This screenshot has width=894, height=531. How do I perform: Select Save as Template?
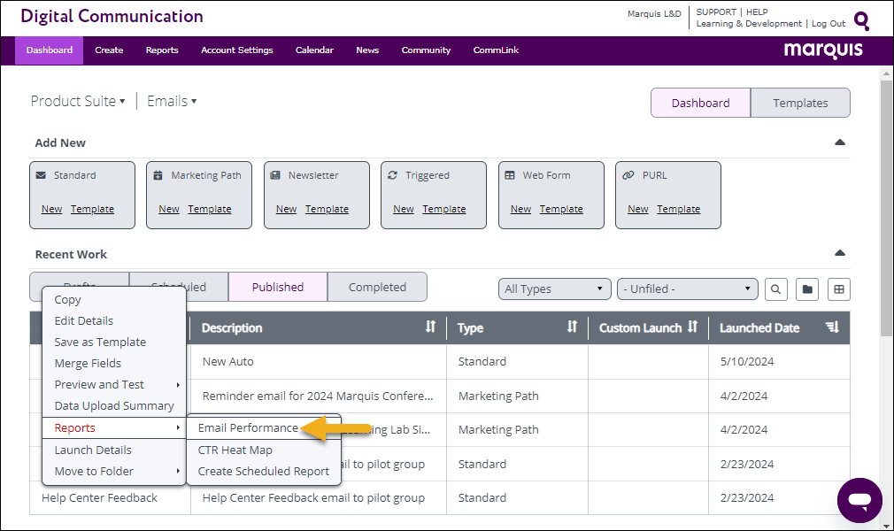point(100,342)
